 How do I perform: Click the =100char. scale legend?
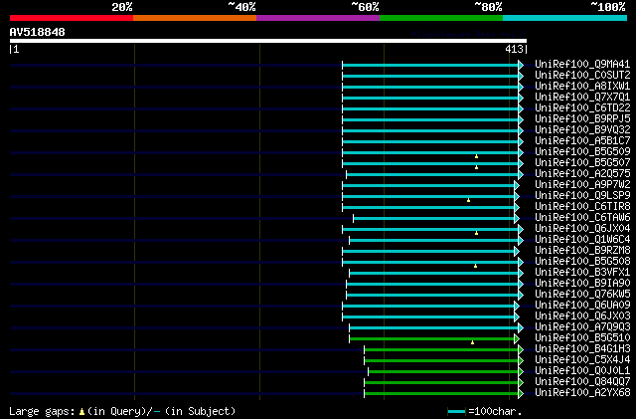coord(485,411)
